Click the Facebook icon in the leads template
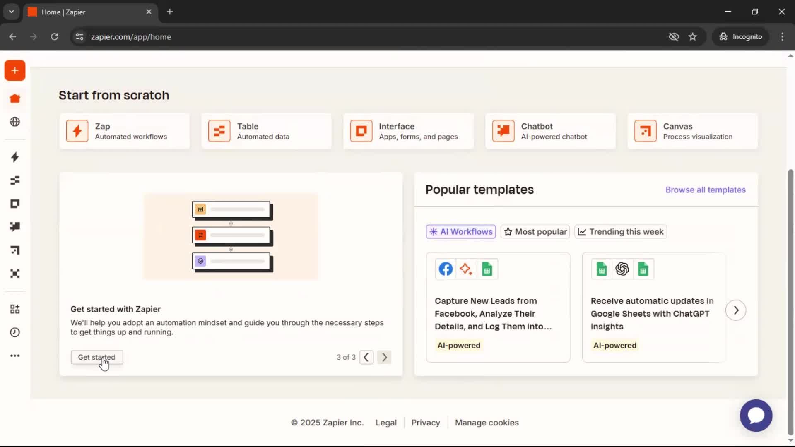Screen dimensions: 795x447 [446, 269]
